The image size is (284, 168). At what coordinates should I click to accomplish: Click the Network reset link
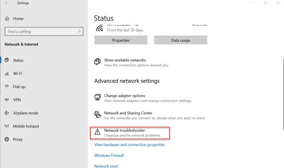coord(106,166)
